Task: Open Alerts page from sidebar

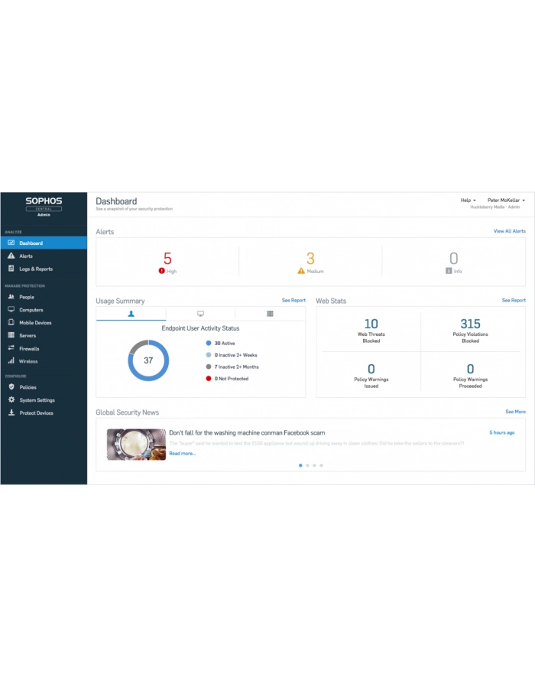Action: tap(44, 256)
